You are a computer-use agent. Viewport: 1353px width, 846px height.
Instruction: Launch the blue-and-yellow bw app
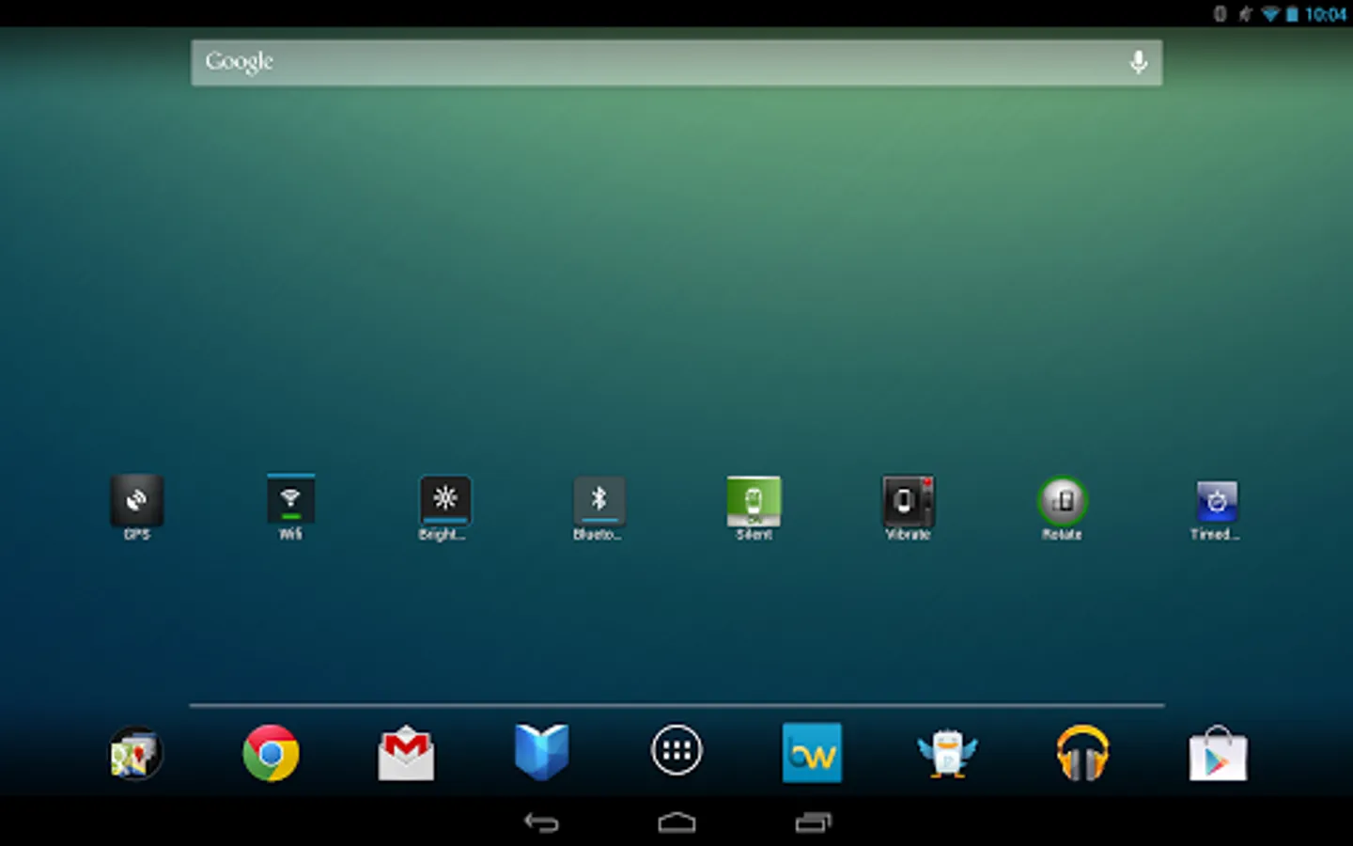click(812, 753)
